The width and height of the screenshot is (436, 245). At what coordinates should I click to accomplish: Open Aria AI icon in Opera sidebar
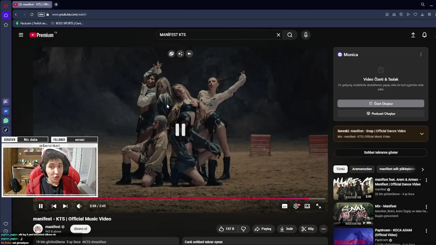click(6, 102)
